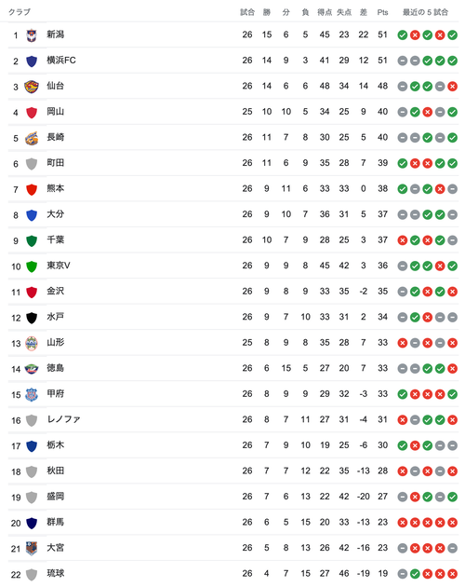Click 群馬's first loss indicator
The width and height of the screenshot is (465, 587).
[402, 523]
